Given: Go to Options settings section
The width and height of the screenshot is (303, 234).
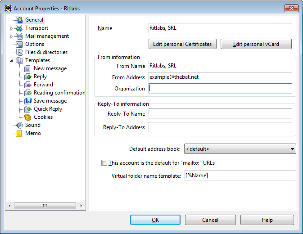Looking at the screenshot, I should (35, 44).
